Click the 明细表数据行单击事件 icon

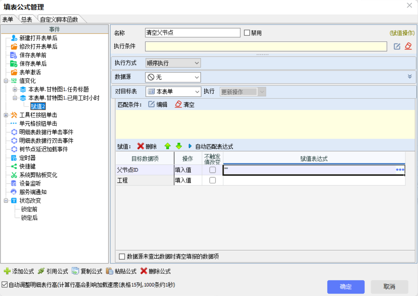coord(14,132)
